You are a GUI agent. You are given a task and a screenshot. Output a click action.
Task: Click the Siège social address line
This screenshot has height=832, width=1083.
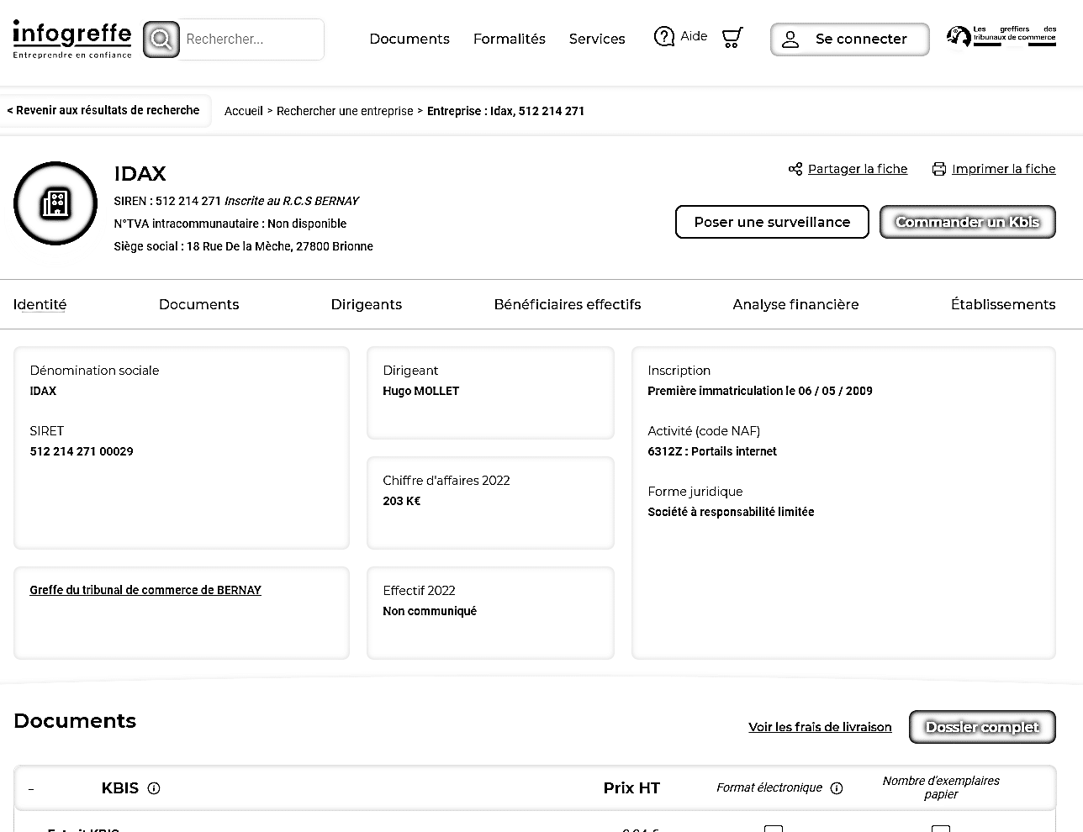coord(244,246)
